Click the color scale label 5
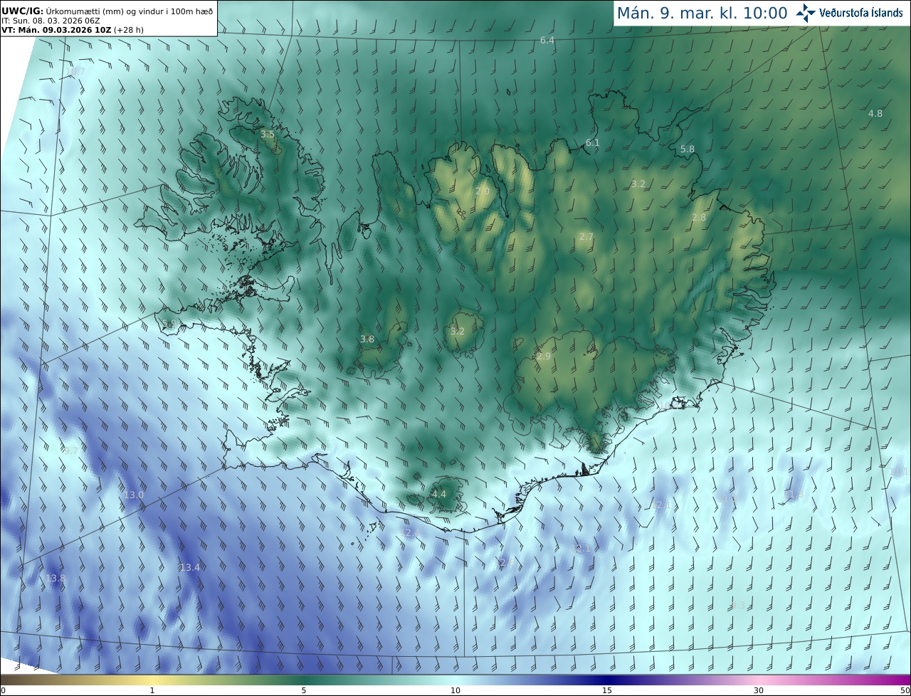The width and height of the screenshot is (911, 696). [304, 690]
